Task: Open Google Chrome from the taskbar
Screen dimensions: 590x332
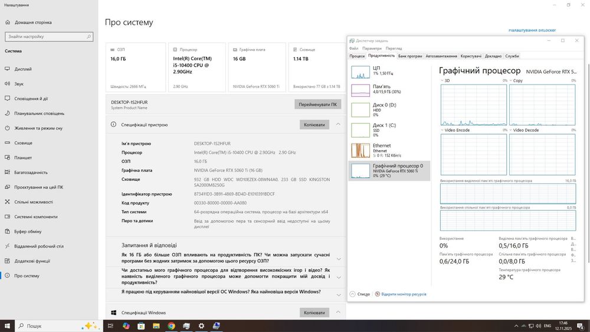Action: pos(171,326)
